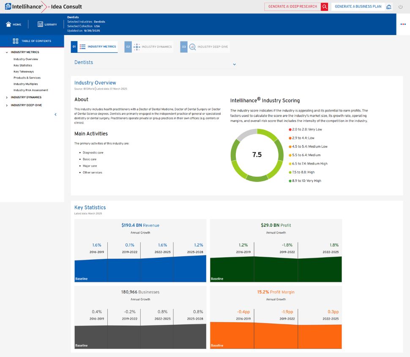Image resolution: width=410 pixels, height=357 pixels.
Task: Click the 7.5 score donut chart
Action: click(x=257, y=155)
